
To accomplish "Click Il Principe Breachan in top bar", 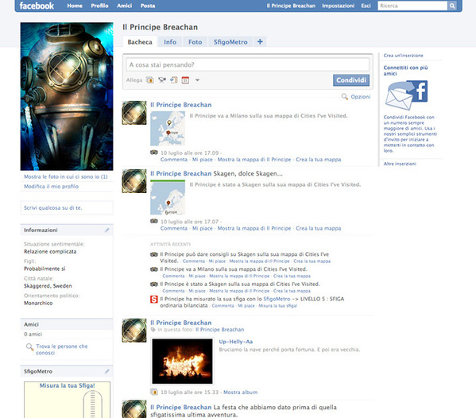I will pyautogui.click(x=291, y=6).
